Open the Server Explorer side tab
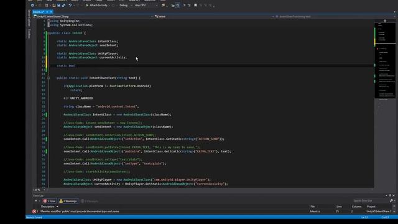 pyautogui.click(x=29, y=17)
